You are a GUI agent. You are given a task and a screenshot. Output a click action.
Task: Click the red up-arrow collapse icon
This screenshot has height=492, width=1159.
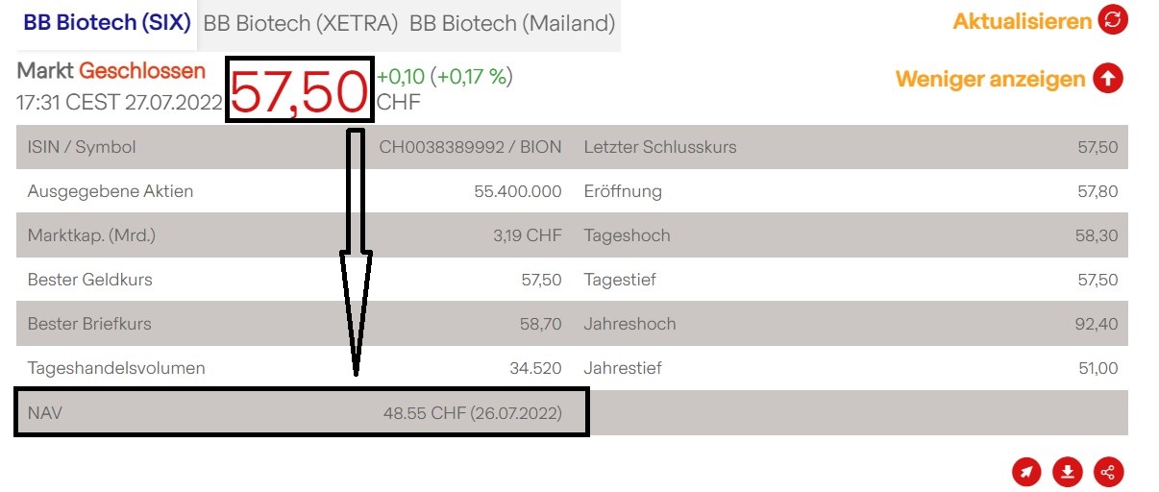pos(1107,79)
